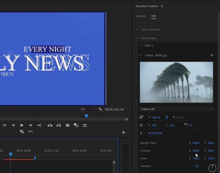Toggle the comparison view button
This screenshot has width=220, height=173.
76,125
